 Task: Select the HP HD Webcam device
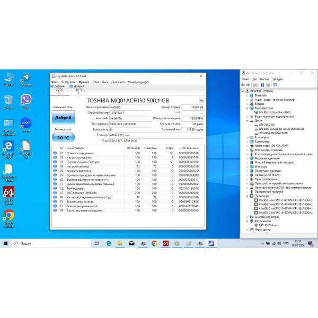(269, 225)
